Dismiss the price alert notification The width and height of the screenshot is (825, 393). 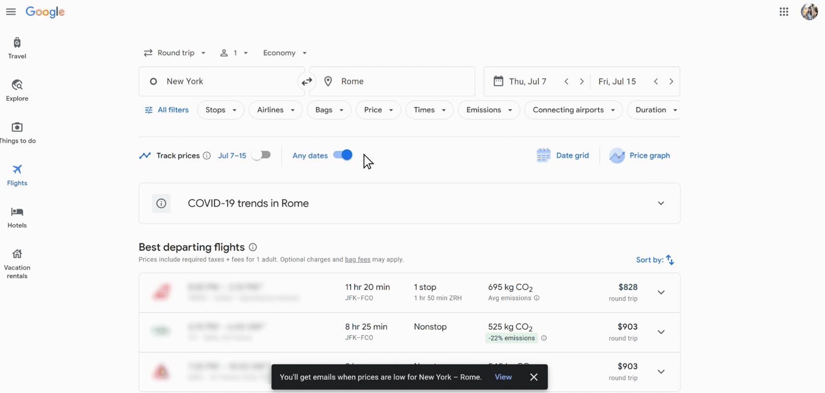point(534,377)
